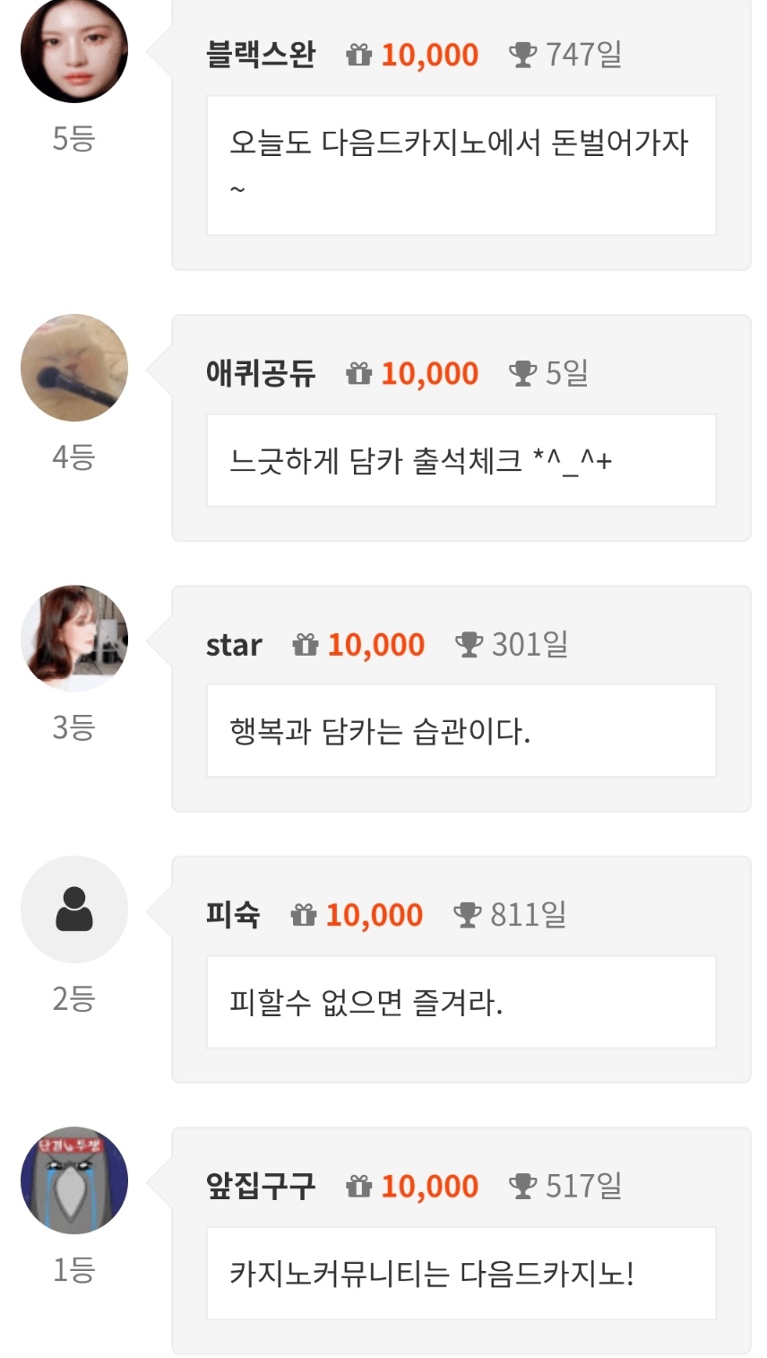
Task: Click the trophy icon next to 301일
Action: (x=469, y=645)
